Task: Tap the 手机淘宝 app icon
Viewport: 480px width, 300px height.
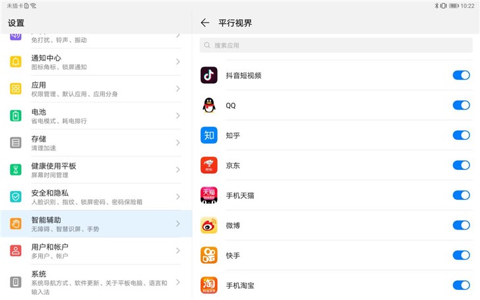Action: click(209, 285)
